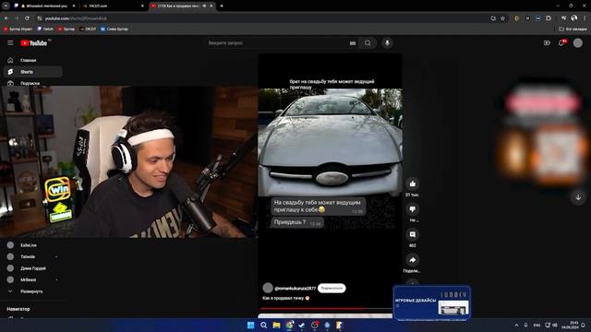591x332 pixels.
Task: Open YouTube notifications bell
Action: 561,43
